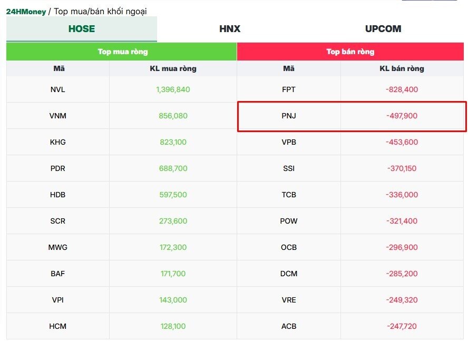Viewport: 468px width, 342px height.
Task: Open the 24HMoney breadcrumb link
Action: 26,12
